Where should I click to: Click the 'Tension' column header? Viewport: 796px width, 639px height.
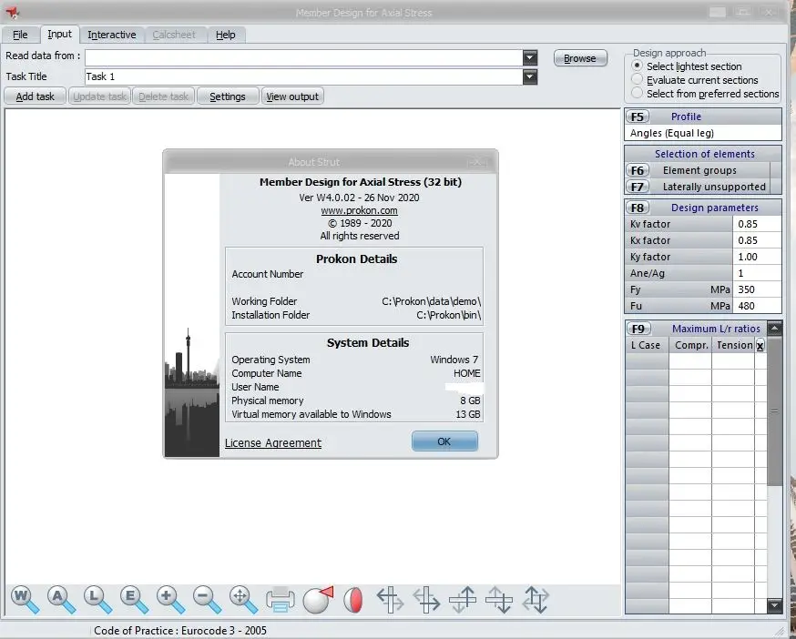click(734, 345)
